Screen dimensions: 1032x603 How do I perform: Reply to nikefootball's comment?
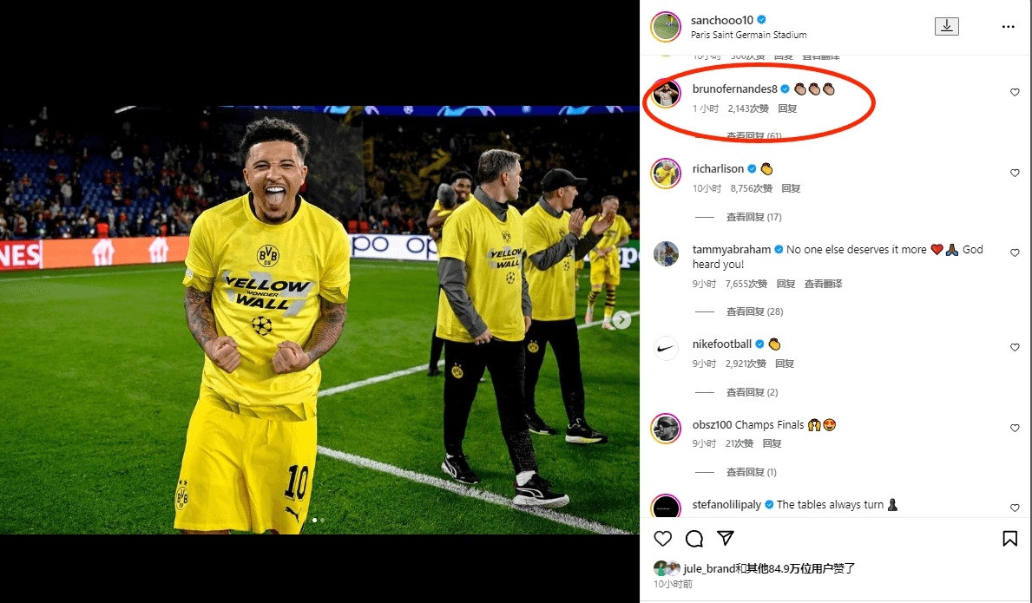click(785, 364)
